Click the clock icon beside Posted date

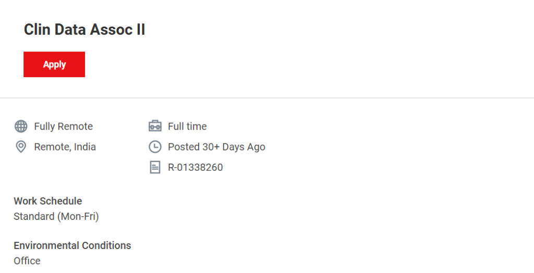pyautogui.click(x=155, y=147)
